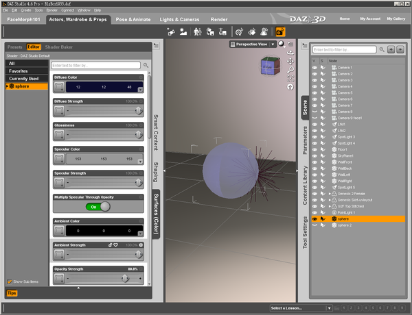The width and height of the screenshot is (412, 315).
Task: Open the draw style sphere menu
Action: point(282,44)
